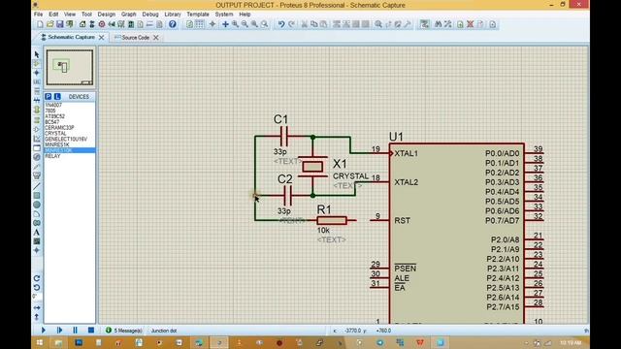Select the Selection Mode arrow tool
Screen dimensions: 621x349
tap(37, 54)
